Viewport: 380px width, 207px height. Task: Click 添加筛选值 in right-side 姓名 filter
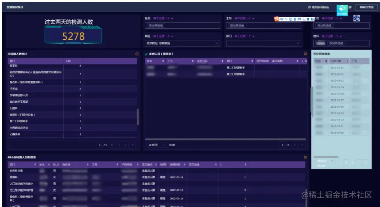(x=336, y=43)
